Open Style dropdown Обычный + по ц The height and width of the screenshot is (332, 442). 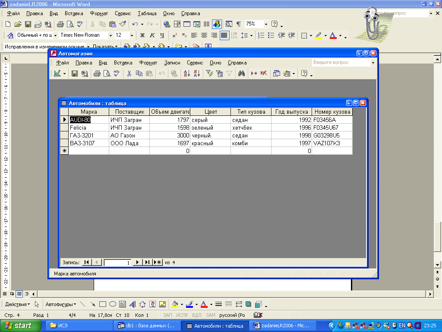(55, 35)
